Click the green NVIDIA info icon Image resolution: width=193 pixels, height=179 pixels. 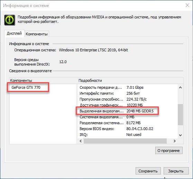(10, 20)
